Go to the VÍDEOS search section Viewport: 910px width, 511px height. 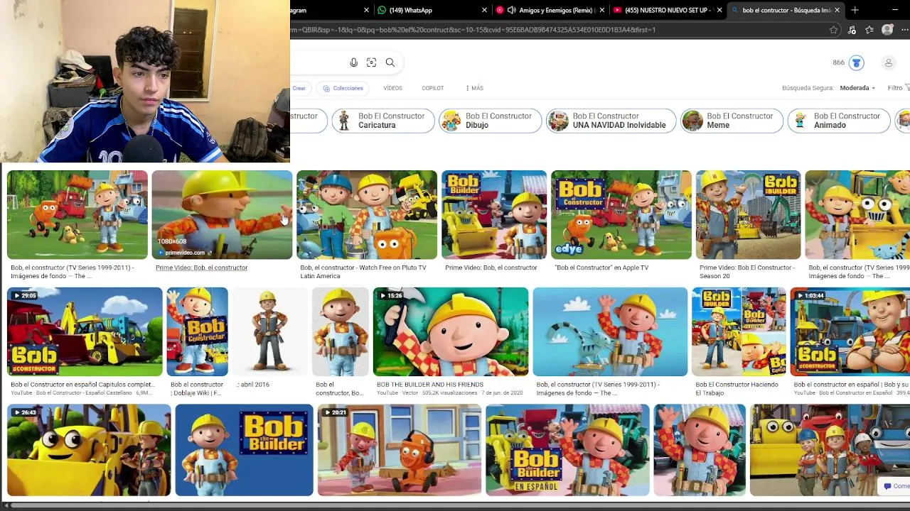(392, 88)
